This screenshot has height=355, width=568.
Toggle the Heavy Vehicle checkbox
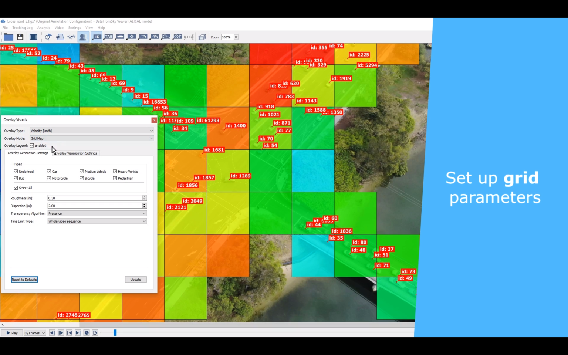[115, 172]
